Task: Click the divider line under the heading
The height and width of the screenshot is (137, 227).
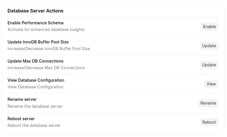Action: tap(113, 17)
